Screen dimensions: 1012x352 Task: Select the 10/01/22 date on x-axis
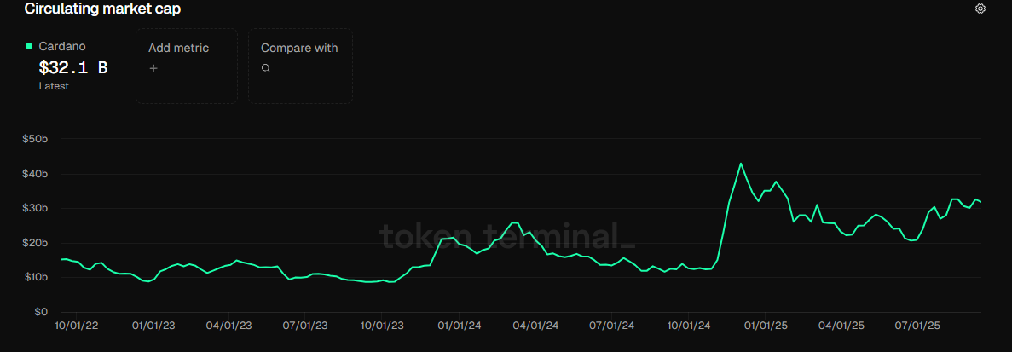point(75,326)
